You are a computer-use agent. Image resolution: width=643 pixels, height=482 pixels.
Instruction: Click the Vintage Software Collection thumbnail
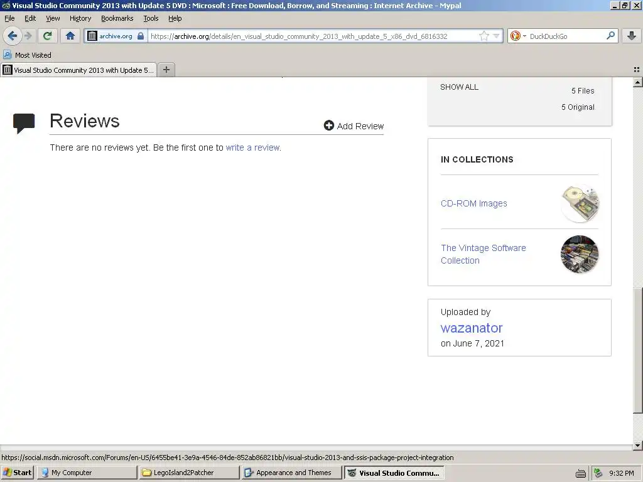click(580, 254)
